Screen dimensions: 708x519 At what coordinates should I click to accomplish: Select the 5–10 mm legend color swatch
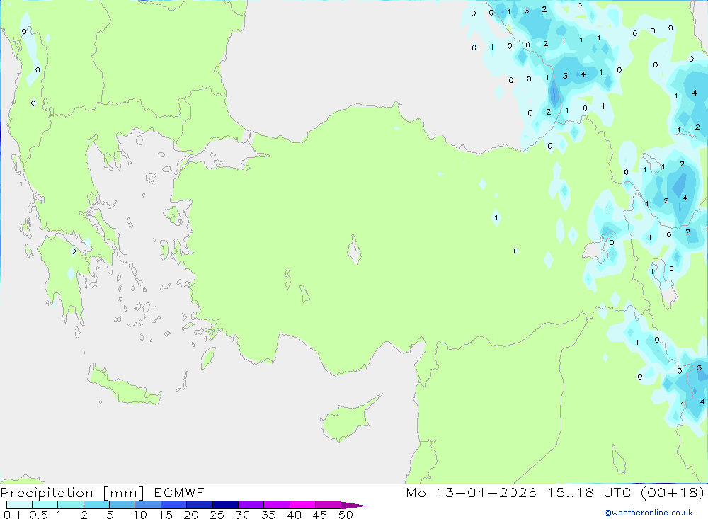122,505
